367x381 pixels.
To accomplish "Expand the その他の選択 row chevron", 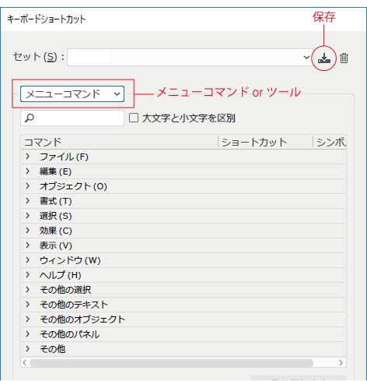I will pos(28,290).
